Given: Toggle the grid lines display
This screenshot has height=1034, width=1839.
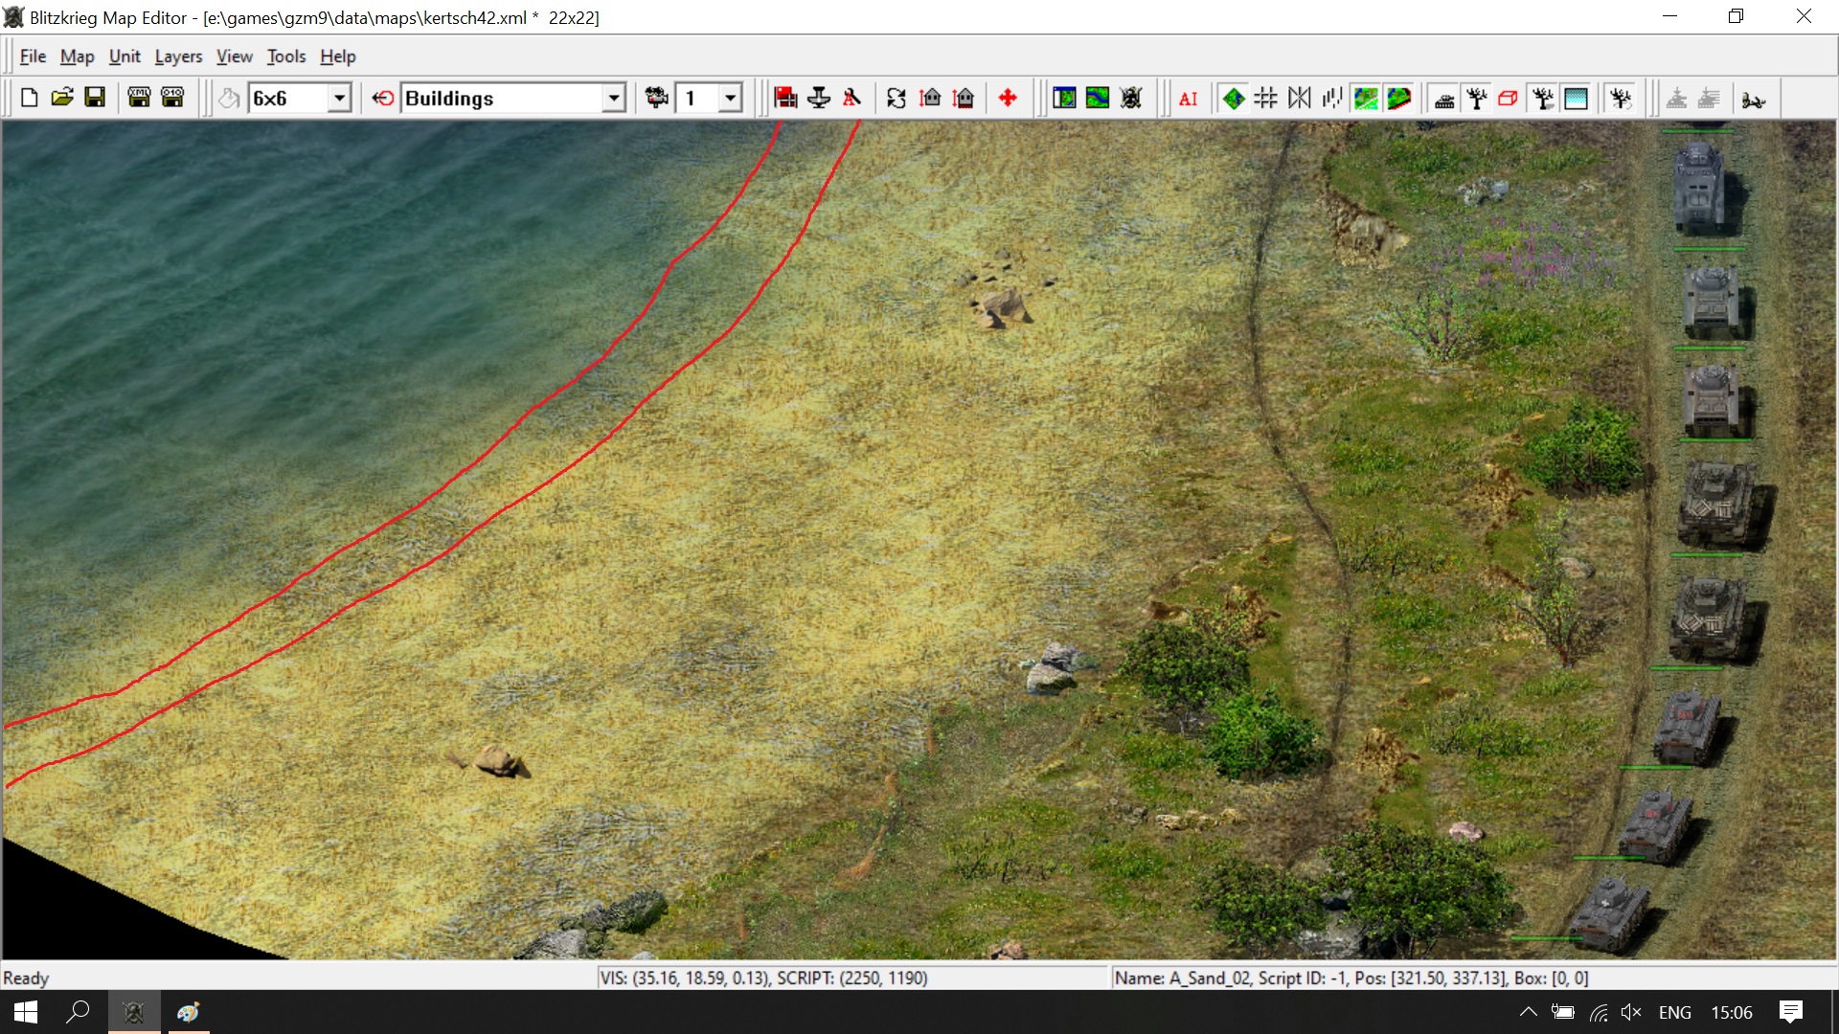Looking at the screenshot, I should coord(1265,99).
